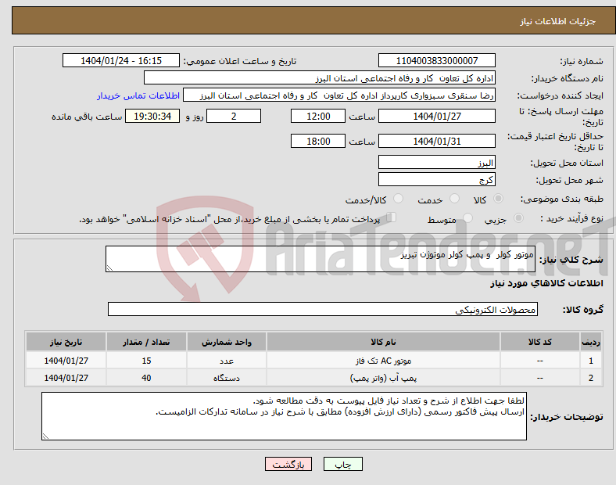
Task: Click the ردیف column header
Action: click(590, 342)
